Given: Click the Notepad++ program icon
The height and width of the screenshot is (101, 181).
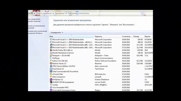Looking at the screenshot, I should [51, 56].
